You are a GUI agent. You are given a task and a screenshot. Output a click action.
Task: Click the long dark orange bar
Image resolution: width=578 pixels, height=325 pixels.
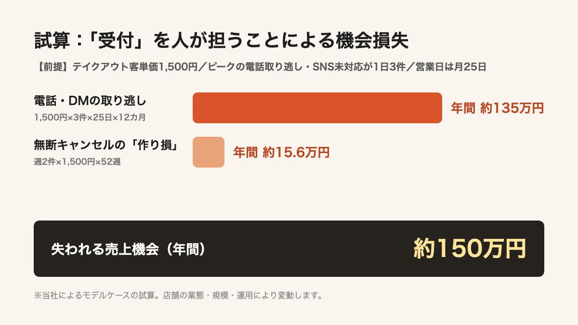pyautogui.click(x=317, y=108)
